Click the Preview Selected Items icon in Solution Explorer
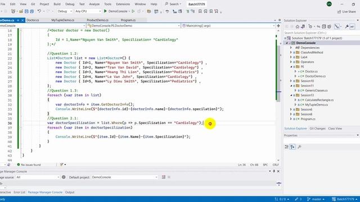Viewport: 360px width, 202px height. click(352, 26)
